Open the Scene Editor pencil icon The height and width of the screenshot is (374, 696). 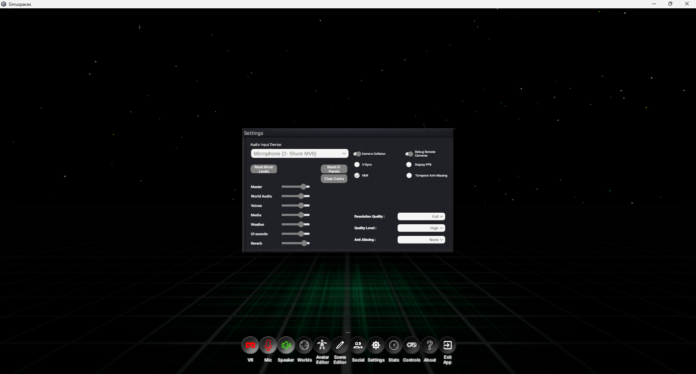[x=340, y=345]
